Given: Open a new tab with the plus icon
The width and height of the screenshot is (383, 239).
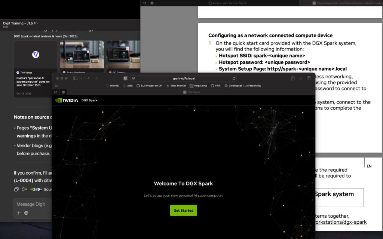Looking at the screenshot, I should 301,78.
